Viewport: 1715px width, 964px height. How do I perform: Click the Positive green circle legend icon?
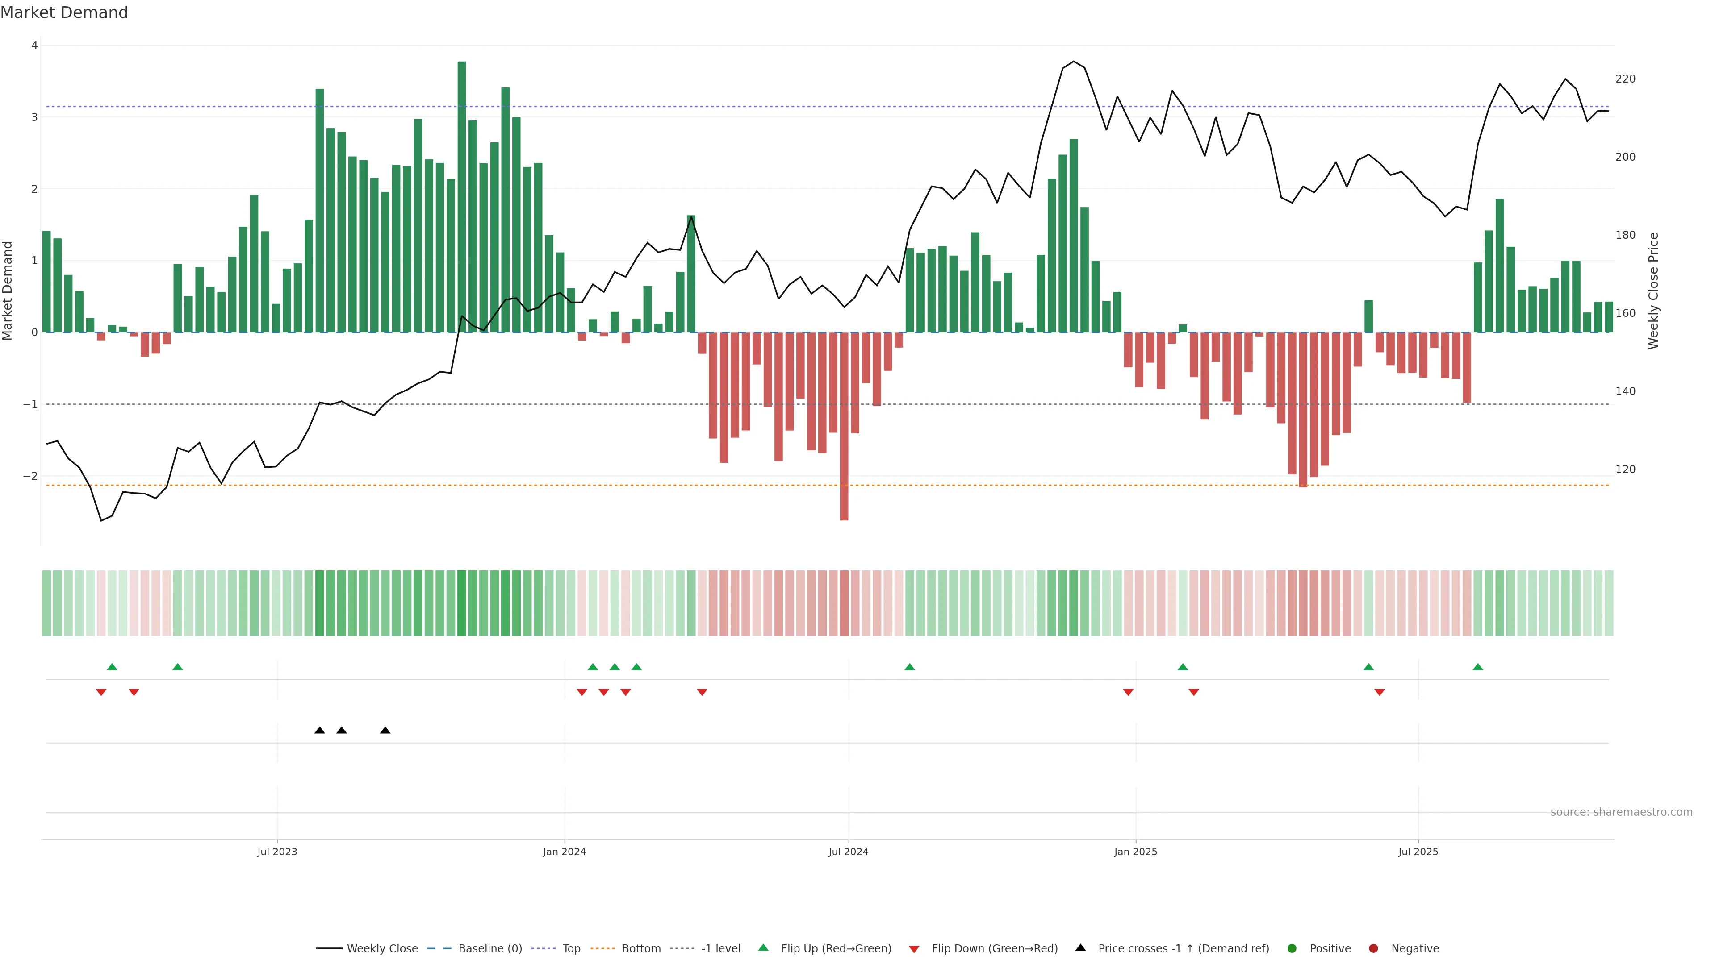tap(1292, 948)
